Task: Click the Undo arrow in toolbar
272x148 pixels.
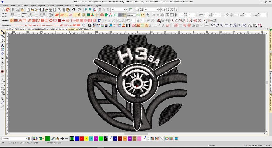Action: point(73,10)
